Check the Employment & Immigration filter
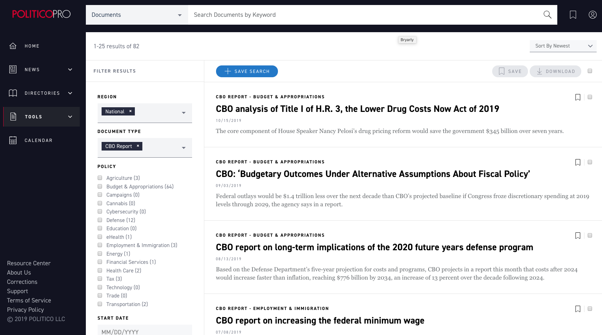Screen dimensions: 602x335 coord(100,245)
